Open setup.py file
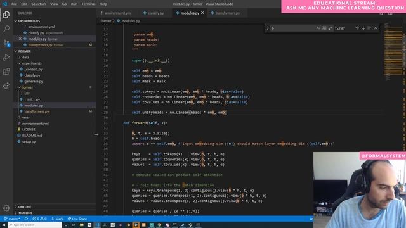Viewport: 406px width, 228px height. coord(29,141)
